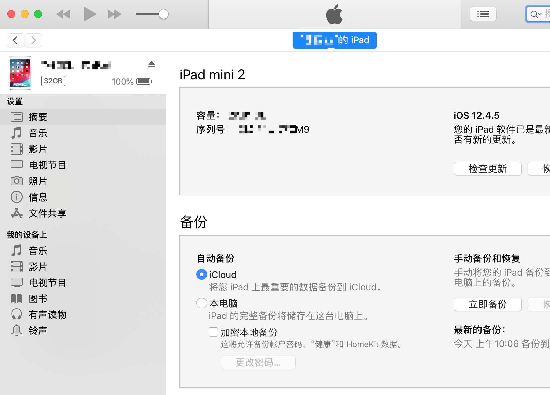Select 图书 under 我的设备上
This screenshot has height=395, width=550.
pyautogui.click(x=38, y=298)
